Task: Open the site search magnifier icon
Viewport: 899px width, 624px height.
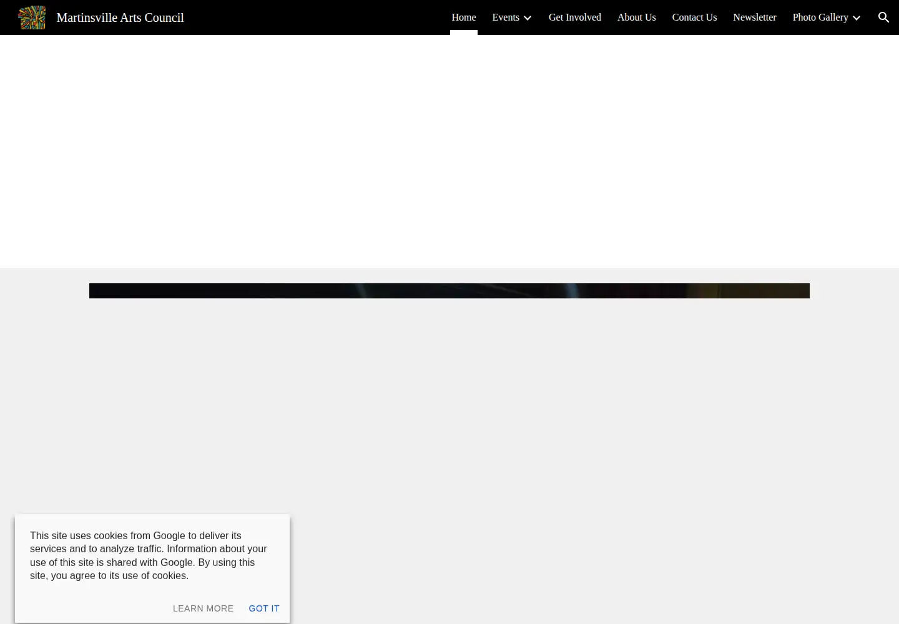Action: (883, 17)
